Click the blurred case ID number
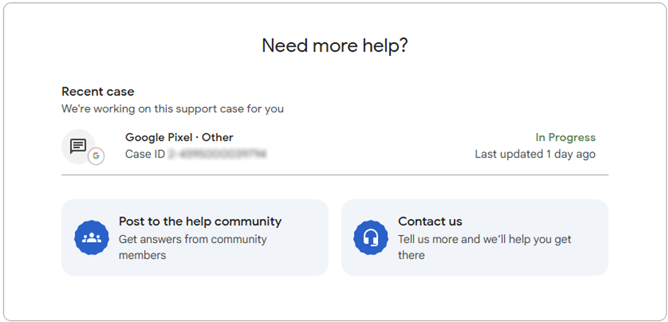Screen dimensions: 668x322 (x=218, y=154)
